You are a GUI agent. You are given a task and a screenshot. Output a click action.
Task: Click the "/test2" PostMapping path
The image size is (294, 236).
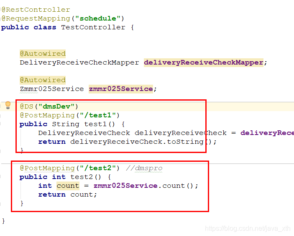[98, 168]
